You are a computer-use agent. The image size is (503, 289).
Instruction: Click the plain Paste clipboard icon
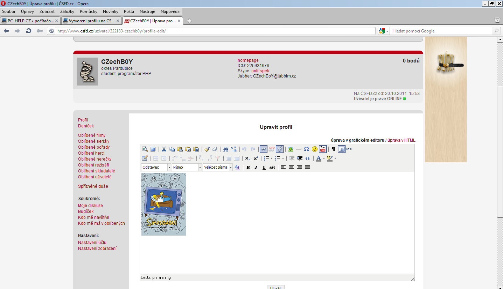(x=180, y=149)
